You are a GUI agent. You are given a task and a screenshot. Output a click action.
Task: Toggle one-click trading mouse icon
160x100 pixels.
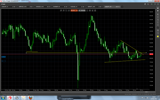[148, 4]
